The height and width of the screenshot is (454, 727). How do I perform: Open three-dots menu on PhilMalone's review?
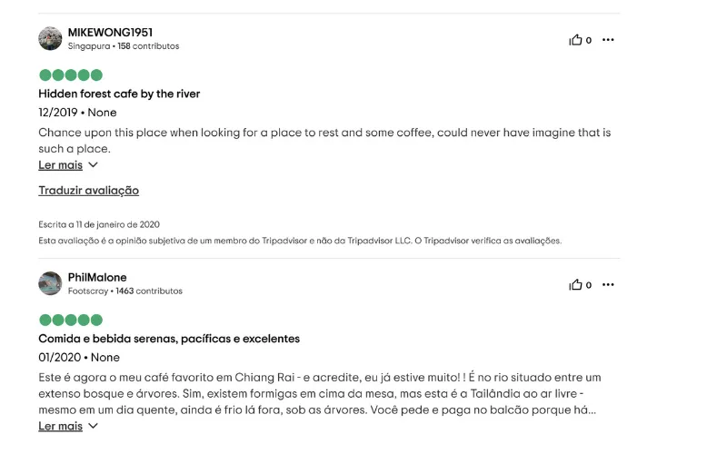click(x=608, y=285)
